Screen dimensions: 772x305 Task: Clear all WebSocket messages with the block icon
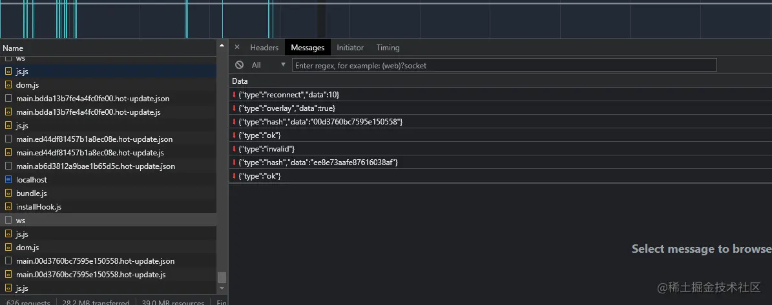(239, 65)
